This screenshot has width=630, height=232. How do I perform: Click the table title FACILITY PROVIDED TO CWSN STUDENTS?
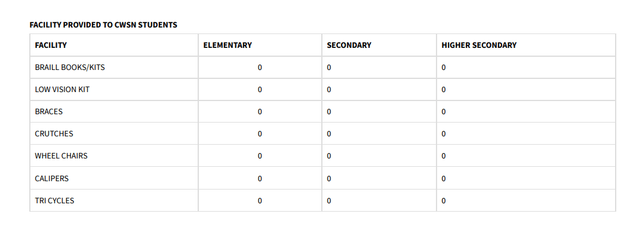[x=103, y=25]
